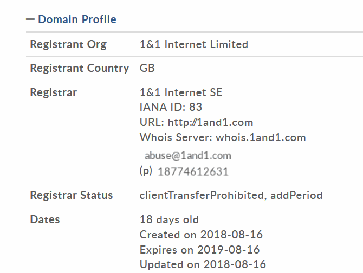363x273 pixels.
Task: Select the clientTransferProhibited status
Action: [x=202, y=195]
